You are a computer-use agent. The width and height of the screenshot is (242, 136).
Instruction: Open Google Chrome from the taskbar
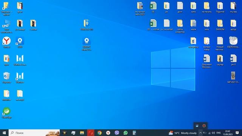pos(99,133)
